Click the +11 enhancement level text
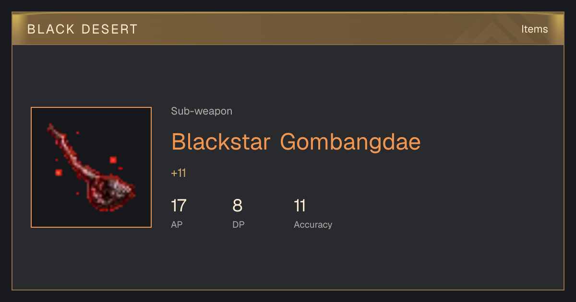The image size is (576, 302). pyautogui.click(x=179, y=173)
